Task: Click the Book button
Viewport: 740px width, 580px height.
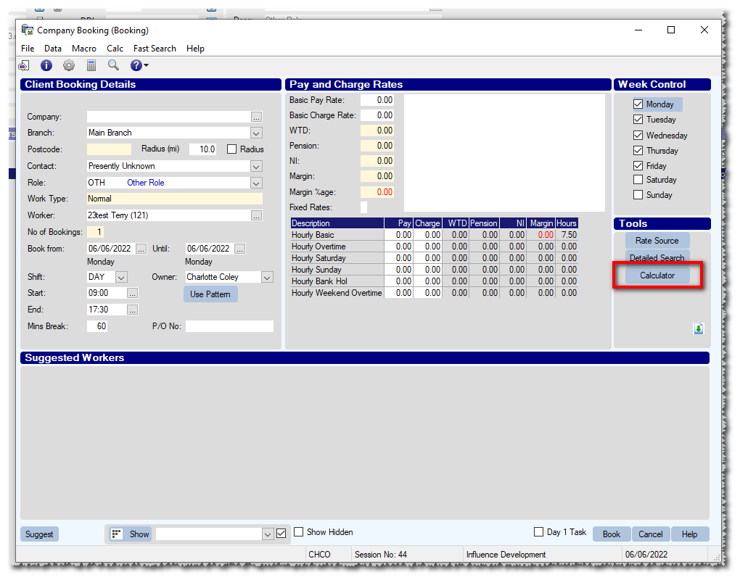Action: click(x=611, y=534)
